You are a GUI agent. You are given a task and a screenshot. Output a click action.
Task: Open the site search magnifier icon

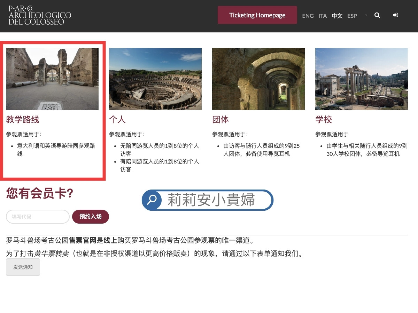click(x=377, y=15)
